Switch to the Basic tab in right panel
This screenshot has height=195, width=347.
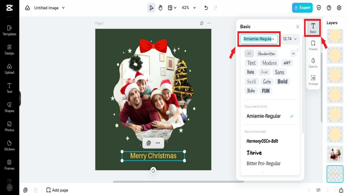313,27
